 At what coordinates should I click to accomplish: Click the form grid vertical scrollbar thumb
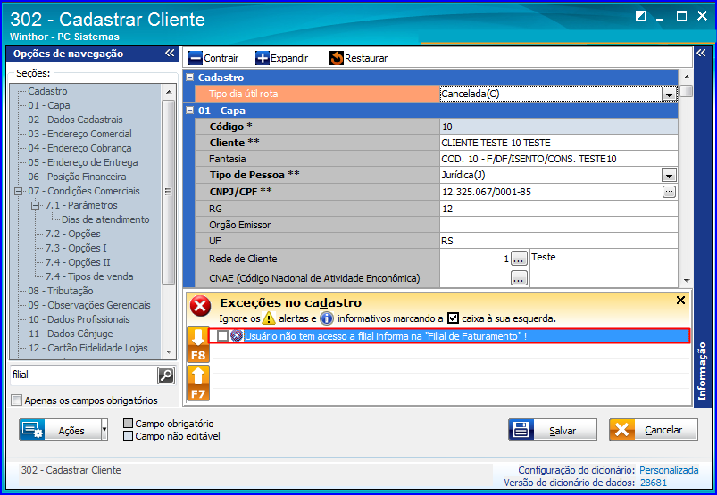click(x=686, y=91)
